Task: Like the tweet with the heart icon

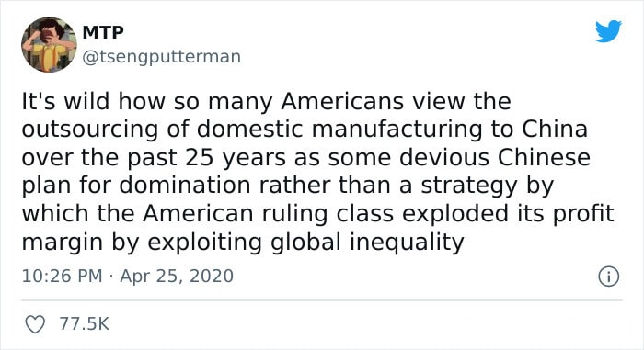Action: pyautogui.click(x=35, y=324)
